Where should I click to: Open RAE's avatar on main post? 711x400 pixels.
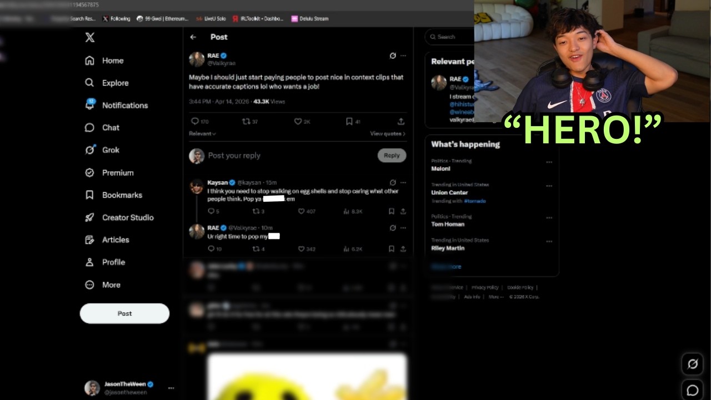[197, 59]
